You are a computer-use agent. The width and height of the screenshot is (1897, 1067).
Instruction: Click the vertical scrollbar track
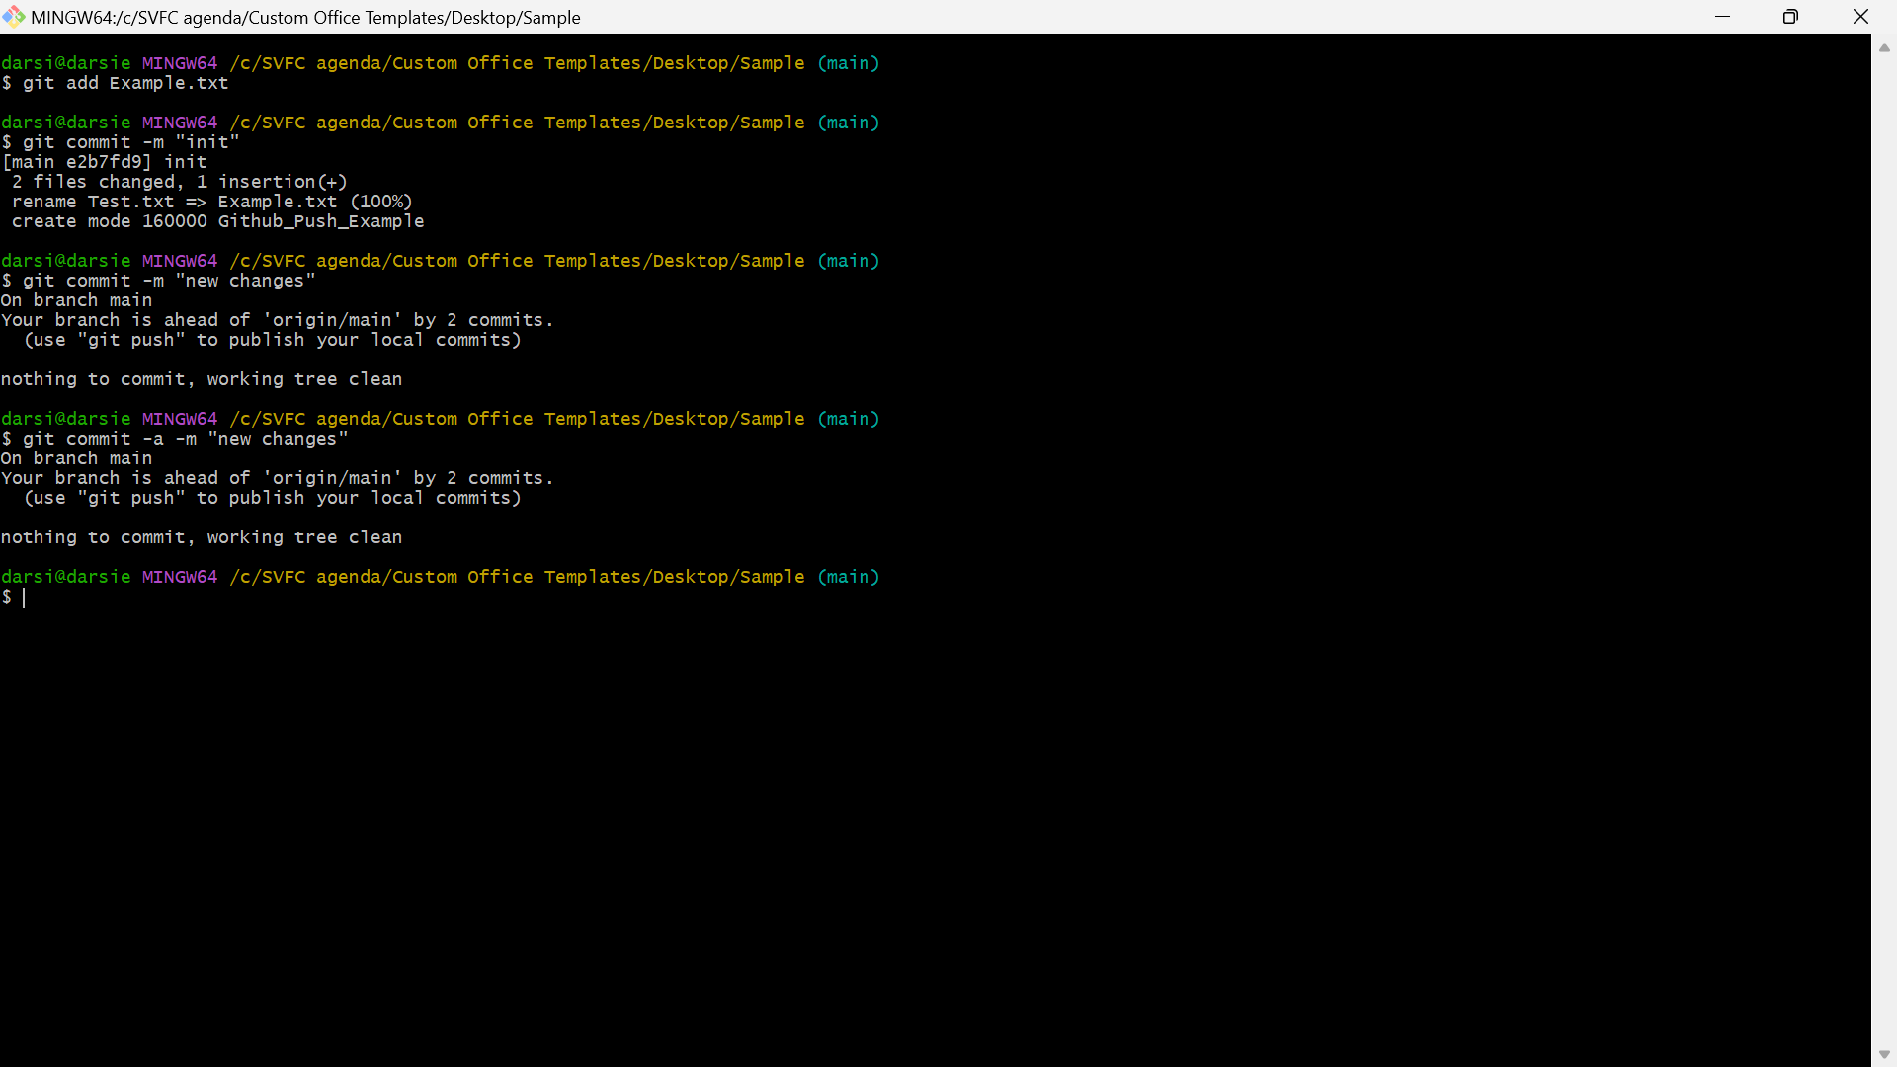tap(1884, 550)
